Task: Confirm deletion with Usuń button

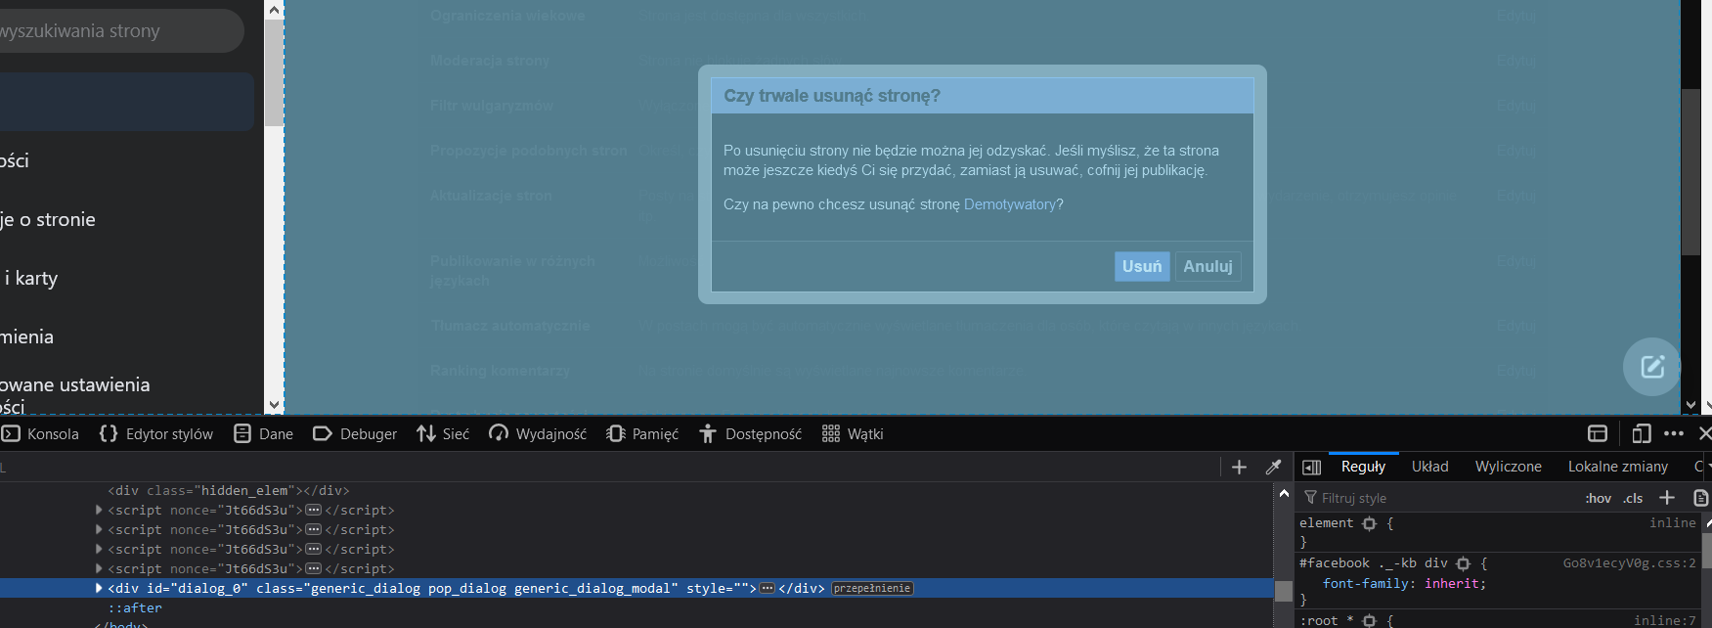Action: point(1142,266)
